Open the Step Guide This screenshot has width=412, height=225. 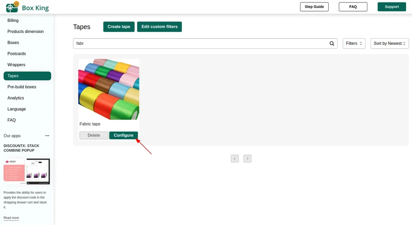coord(314,7)
